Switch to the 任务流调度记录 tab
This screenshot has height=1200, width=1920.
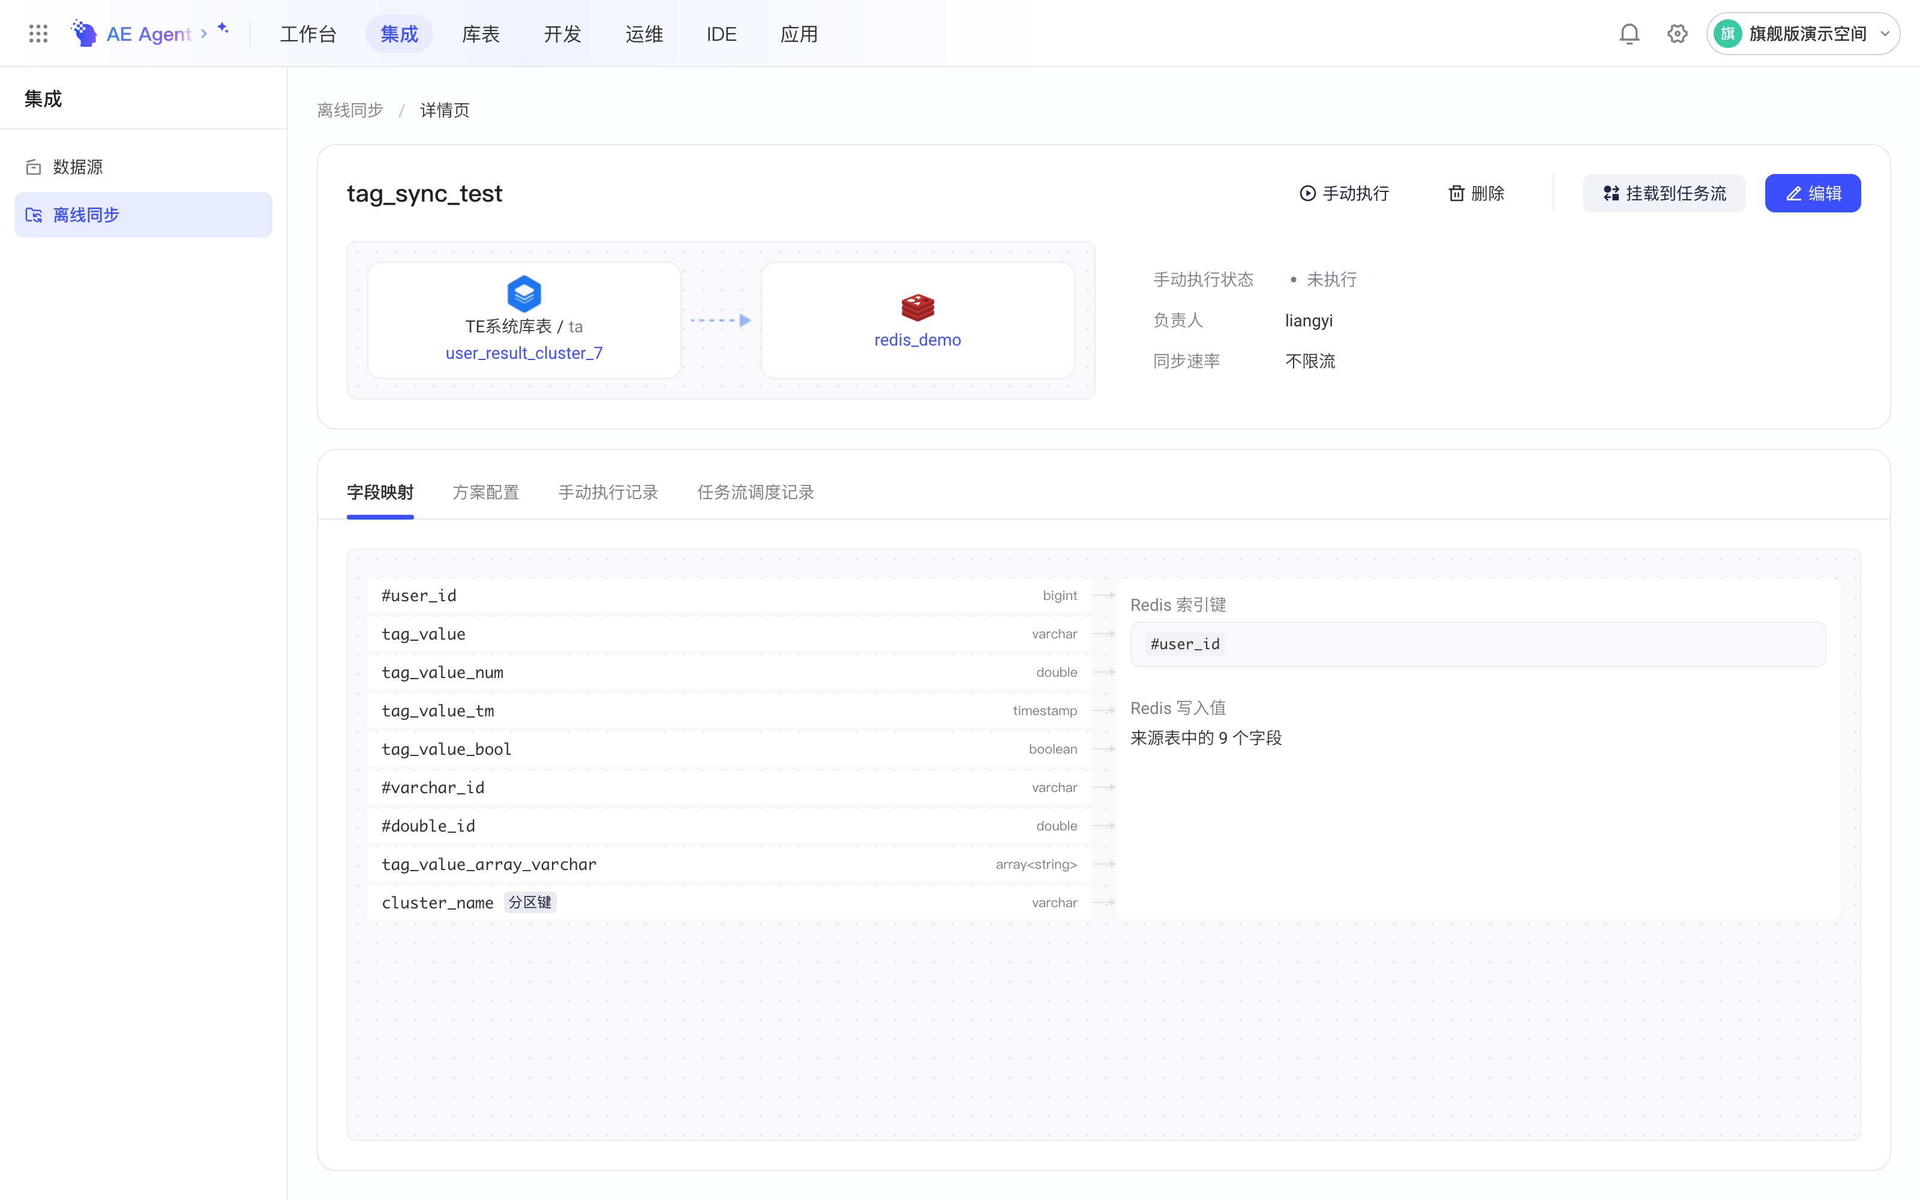click(x=756, y=492)
